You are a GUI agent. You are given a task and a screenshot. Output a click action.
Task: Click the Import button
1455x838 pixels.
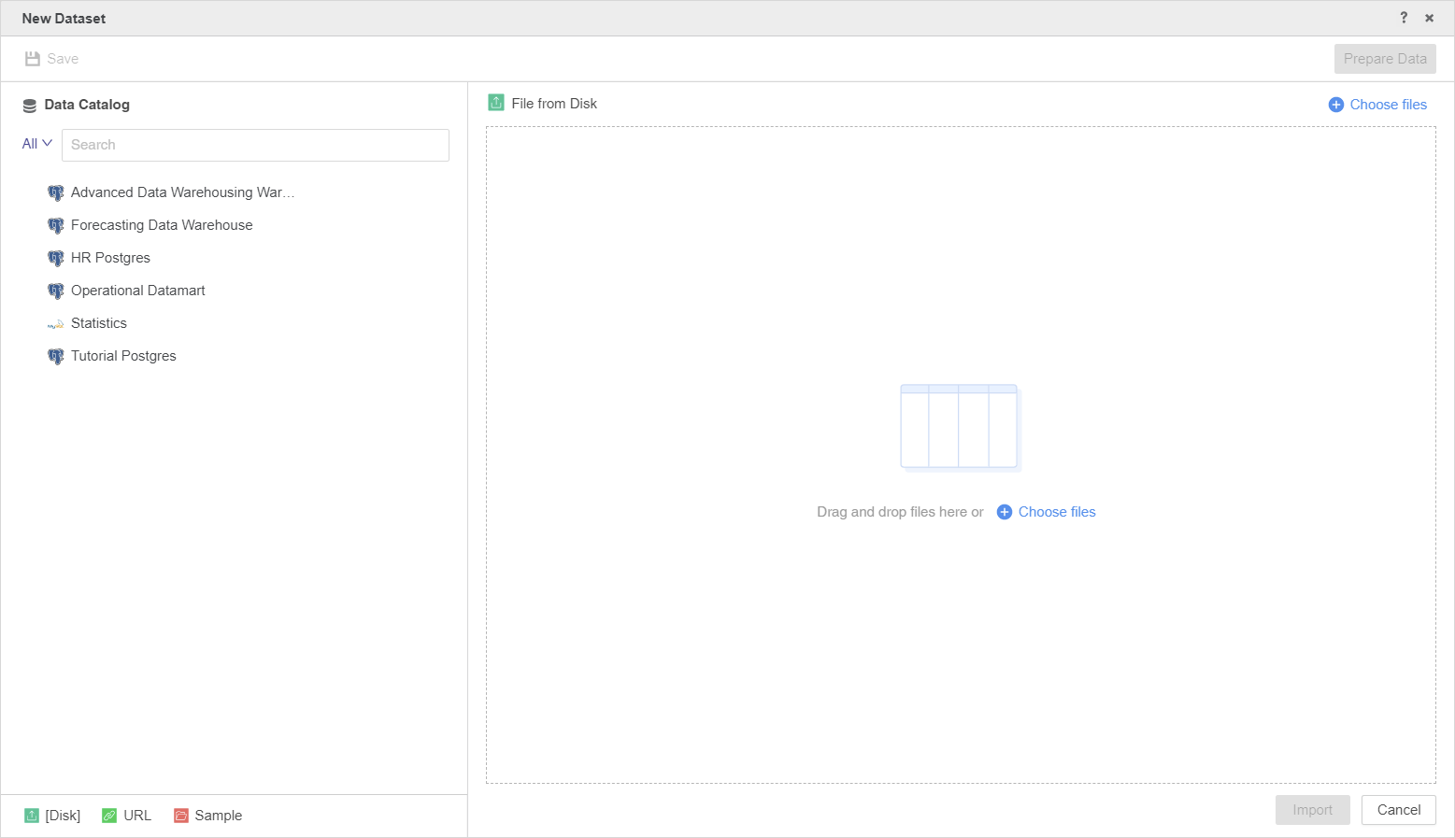pos(1312,810)
